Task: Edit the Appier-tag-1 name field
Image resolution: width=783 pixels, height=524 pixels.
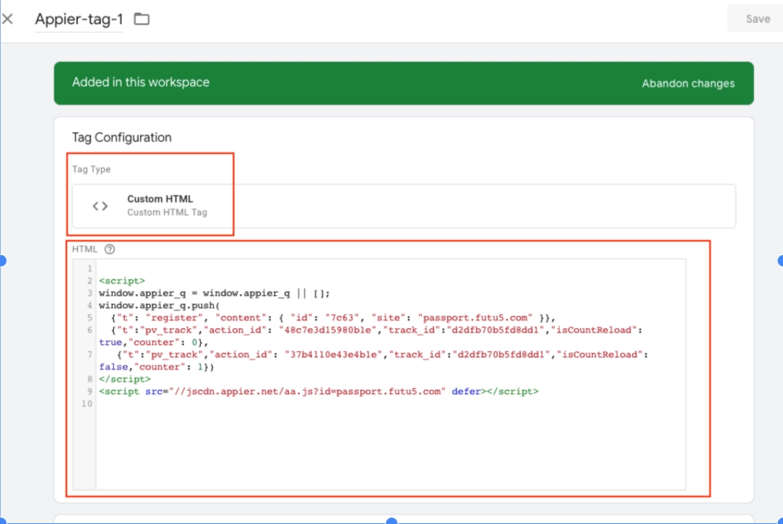Action: point(79,20)
